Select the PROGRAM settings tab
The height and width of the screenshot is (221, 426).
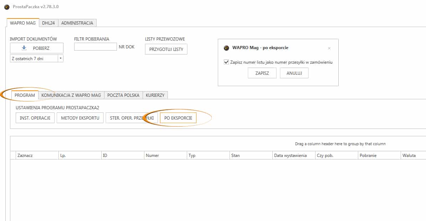25,95
